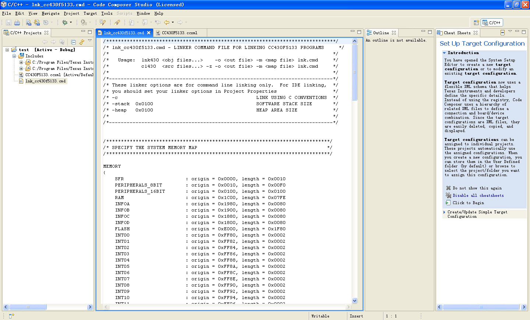530x320 pixels.
Task: Maximize the Outline panel
Action: (x=430, y=32)
